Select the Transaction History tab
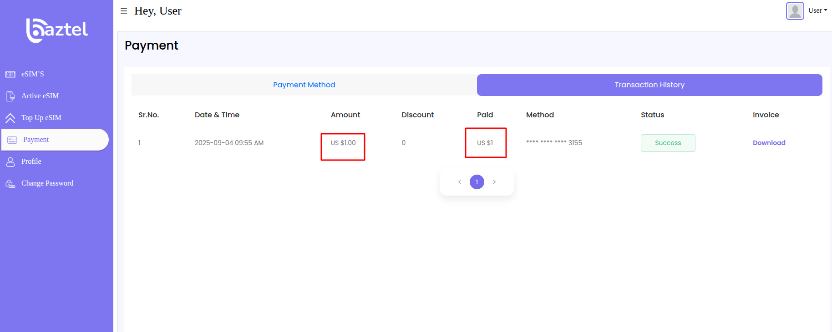The height and width of the screenshot is (332, 832). coord(649,85)
